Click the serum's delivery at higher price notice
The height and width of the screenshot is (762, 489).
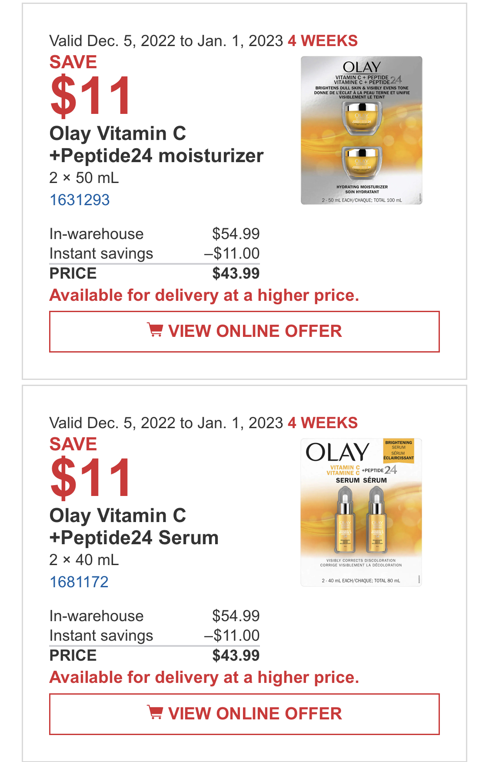pyautogui.click(x=204, y=678)
